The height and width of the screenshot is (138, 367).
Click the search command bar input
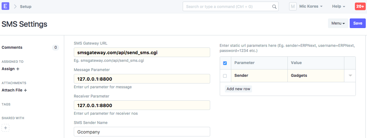[x=227, y=6]
